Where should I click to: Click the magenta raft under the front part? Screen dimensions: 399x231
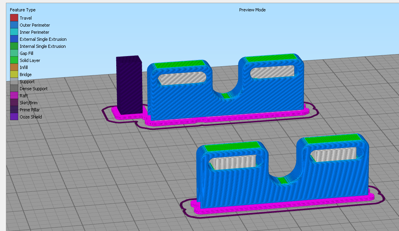(282, 204)
